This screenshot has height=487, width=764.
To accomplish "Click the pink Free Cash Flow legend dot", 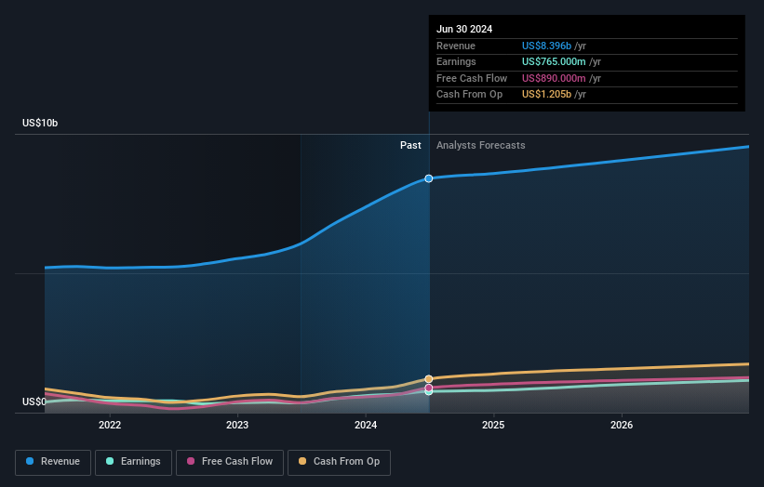I will 191,461.
